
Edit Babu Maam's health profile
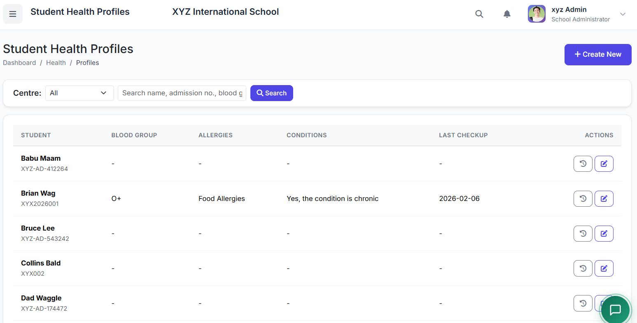pyautogui.click(x=604, y=164)
